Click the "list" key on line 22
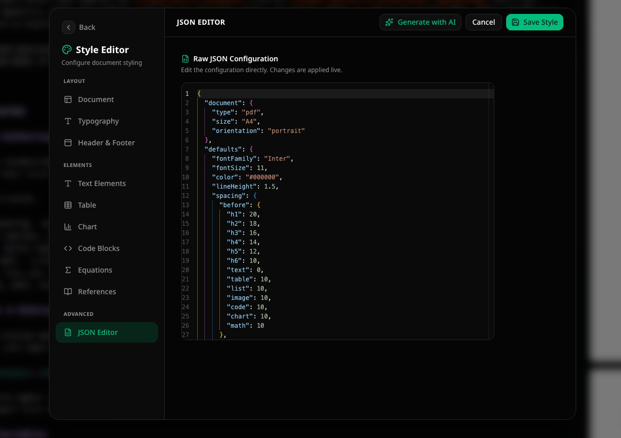621x438 pixels. click(x=238, y=289)
